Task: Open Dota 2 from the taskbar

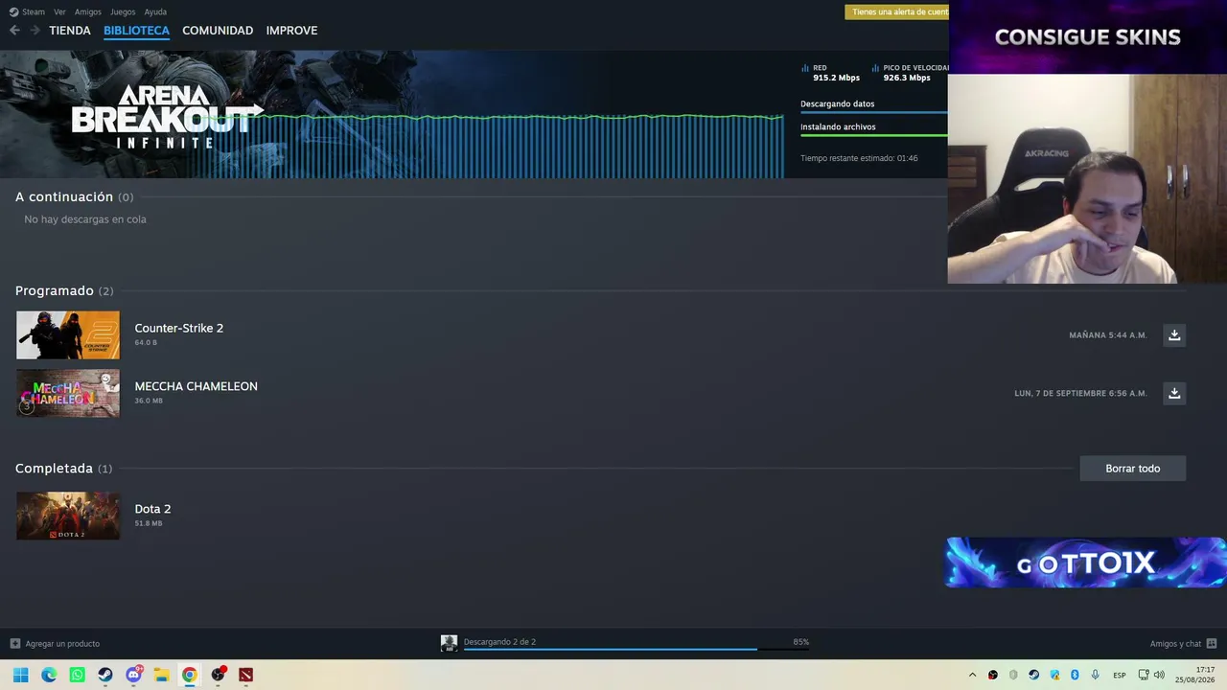Action: point(246,675)
